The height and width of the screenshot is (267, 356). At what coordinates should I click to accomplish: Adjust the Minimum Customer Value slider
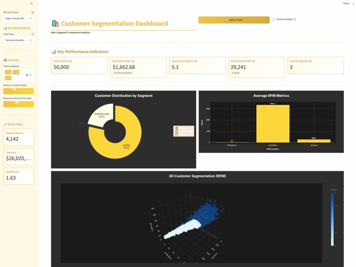point(19,91)
